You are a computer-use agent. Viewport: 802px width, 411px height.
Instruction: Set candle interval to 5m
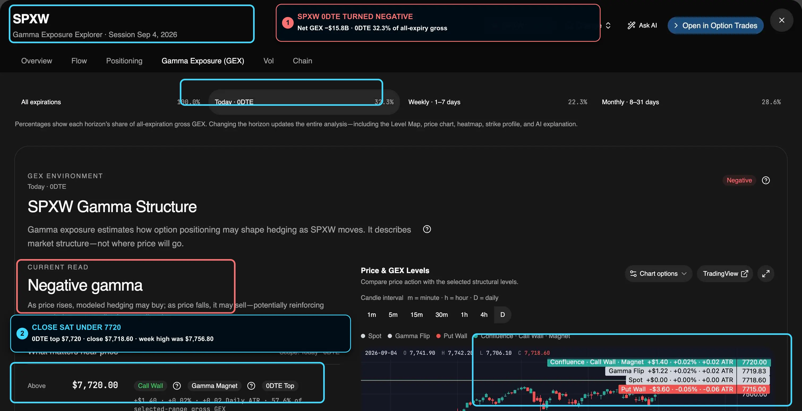pos(393,315)
